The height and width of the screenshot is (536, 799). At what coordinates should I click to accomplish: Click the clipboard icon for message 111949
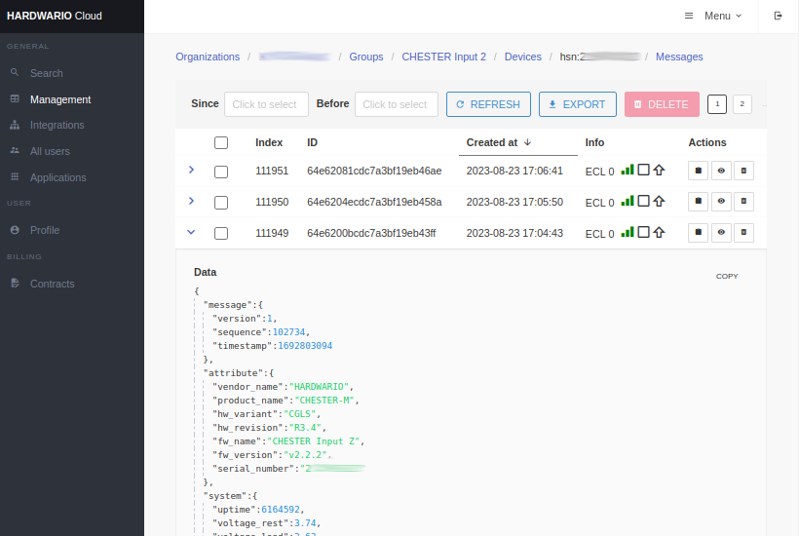tap(698, 233)
